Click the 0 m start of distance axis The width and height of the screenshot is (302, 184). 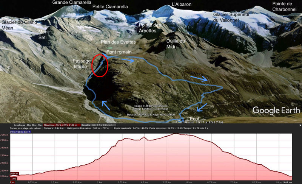pos(12,182)
